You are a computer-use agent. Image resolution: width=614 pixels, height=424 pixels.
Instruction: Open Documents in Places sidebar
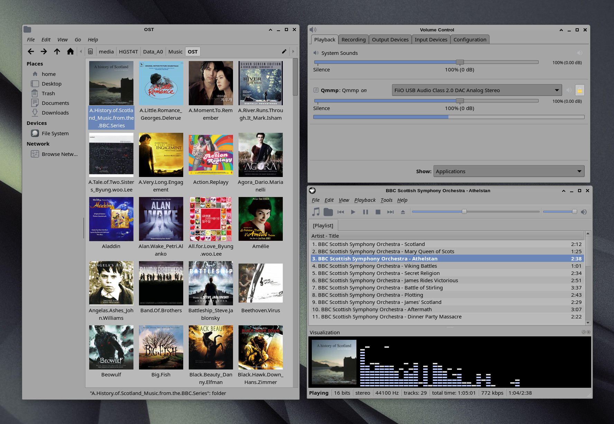click(55, 103)
